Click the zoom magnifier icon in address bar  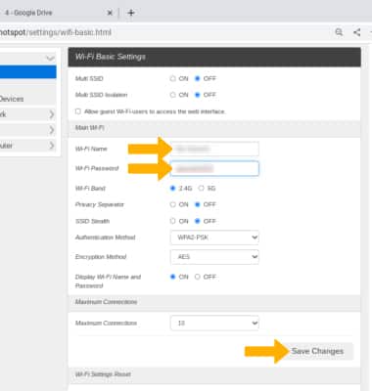click(x=339, y=32)
